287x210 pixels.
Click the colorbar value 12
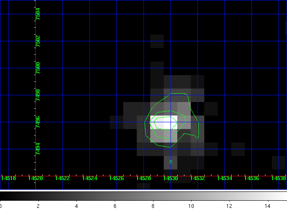(x=229, y=206)
